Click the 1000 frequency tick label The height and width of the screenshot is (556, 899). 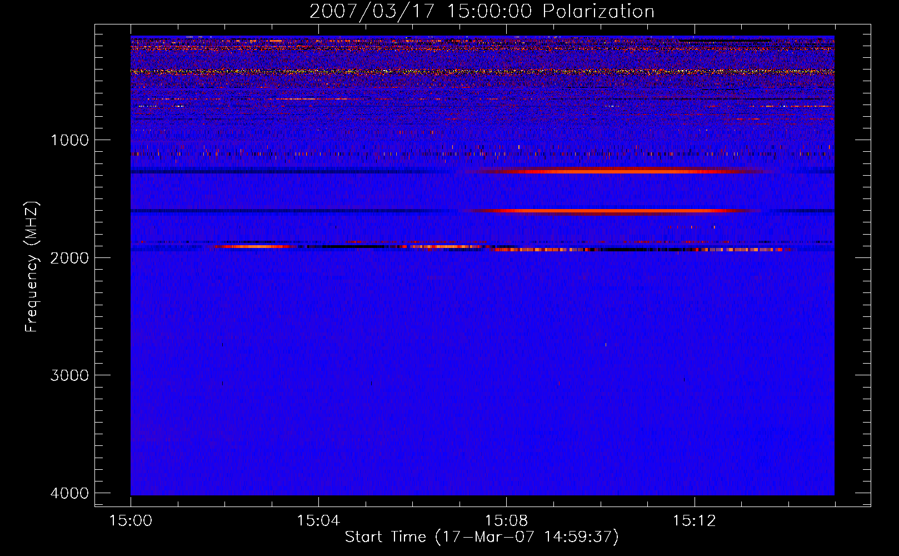[x=69, y=140]
